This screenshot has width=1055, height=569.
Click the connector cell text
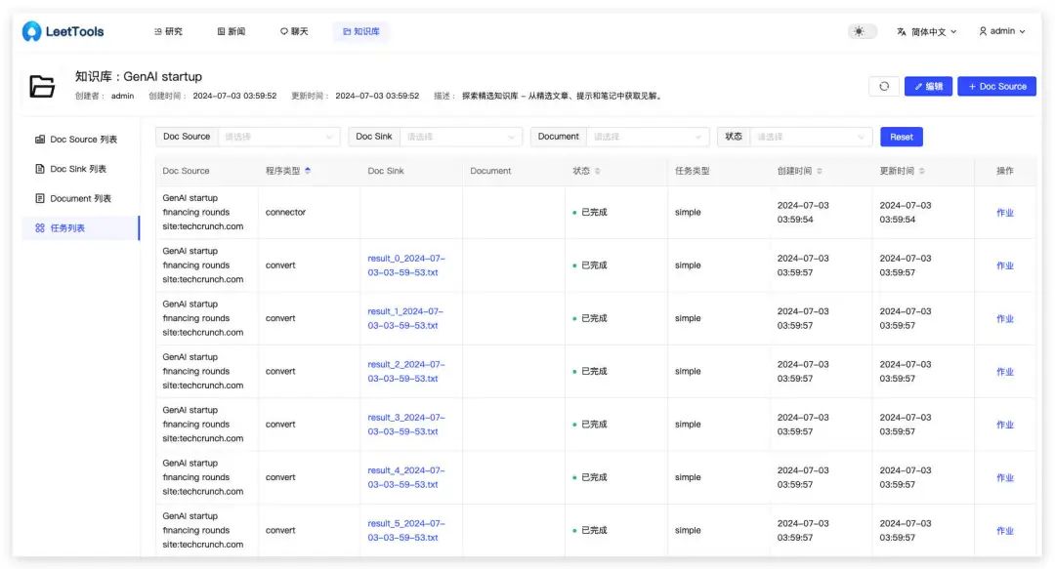(x=285, y=213)
